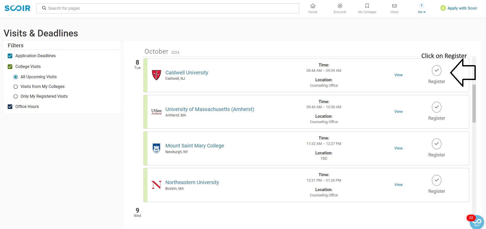Click the My Colleges nav label
The width and height of the screenshot is (486, 229).
coord(367,12)
